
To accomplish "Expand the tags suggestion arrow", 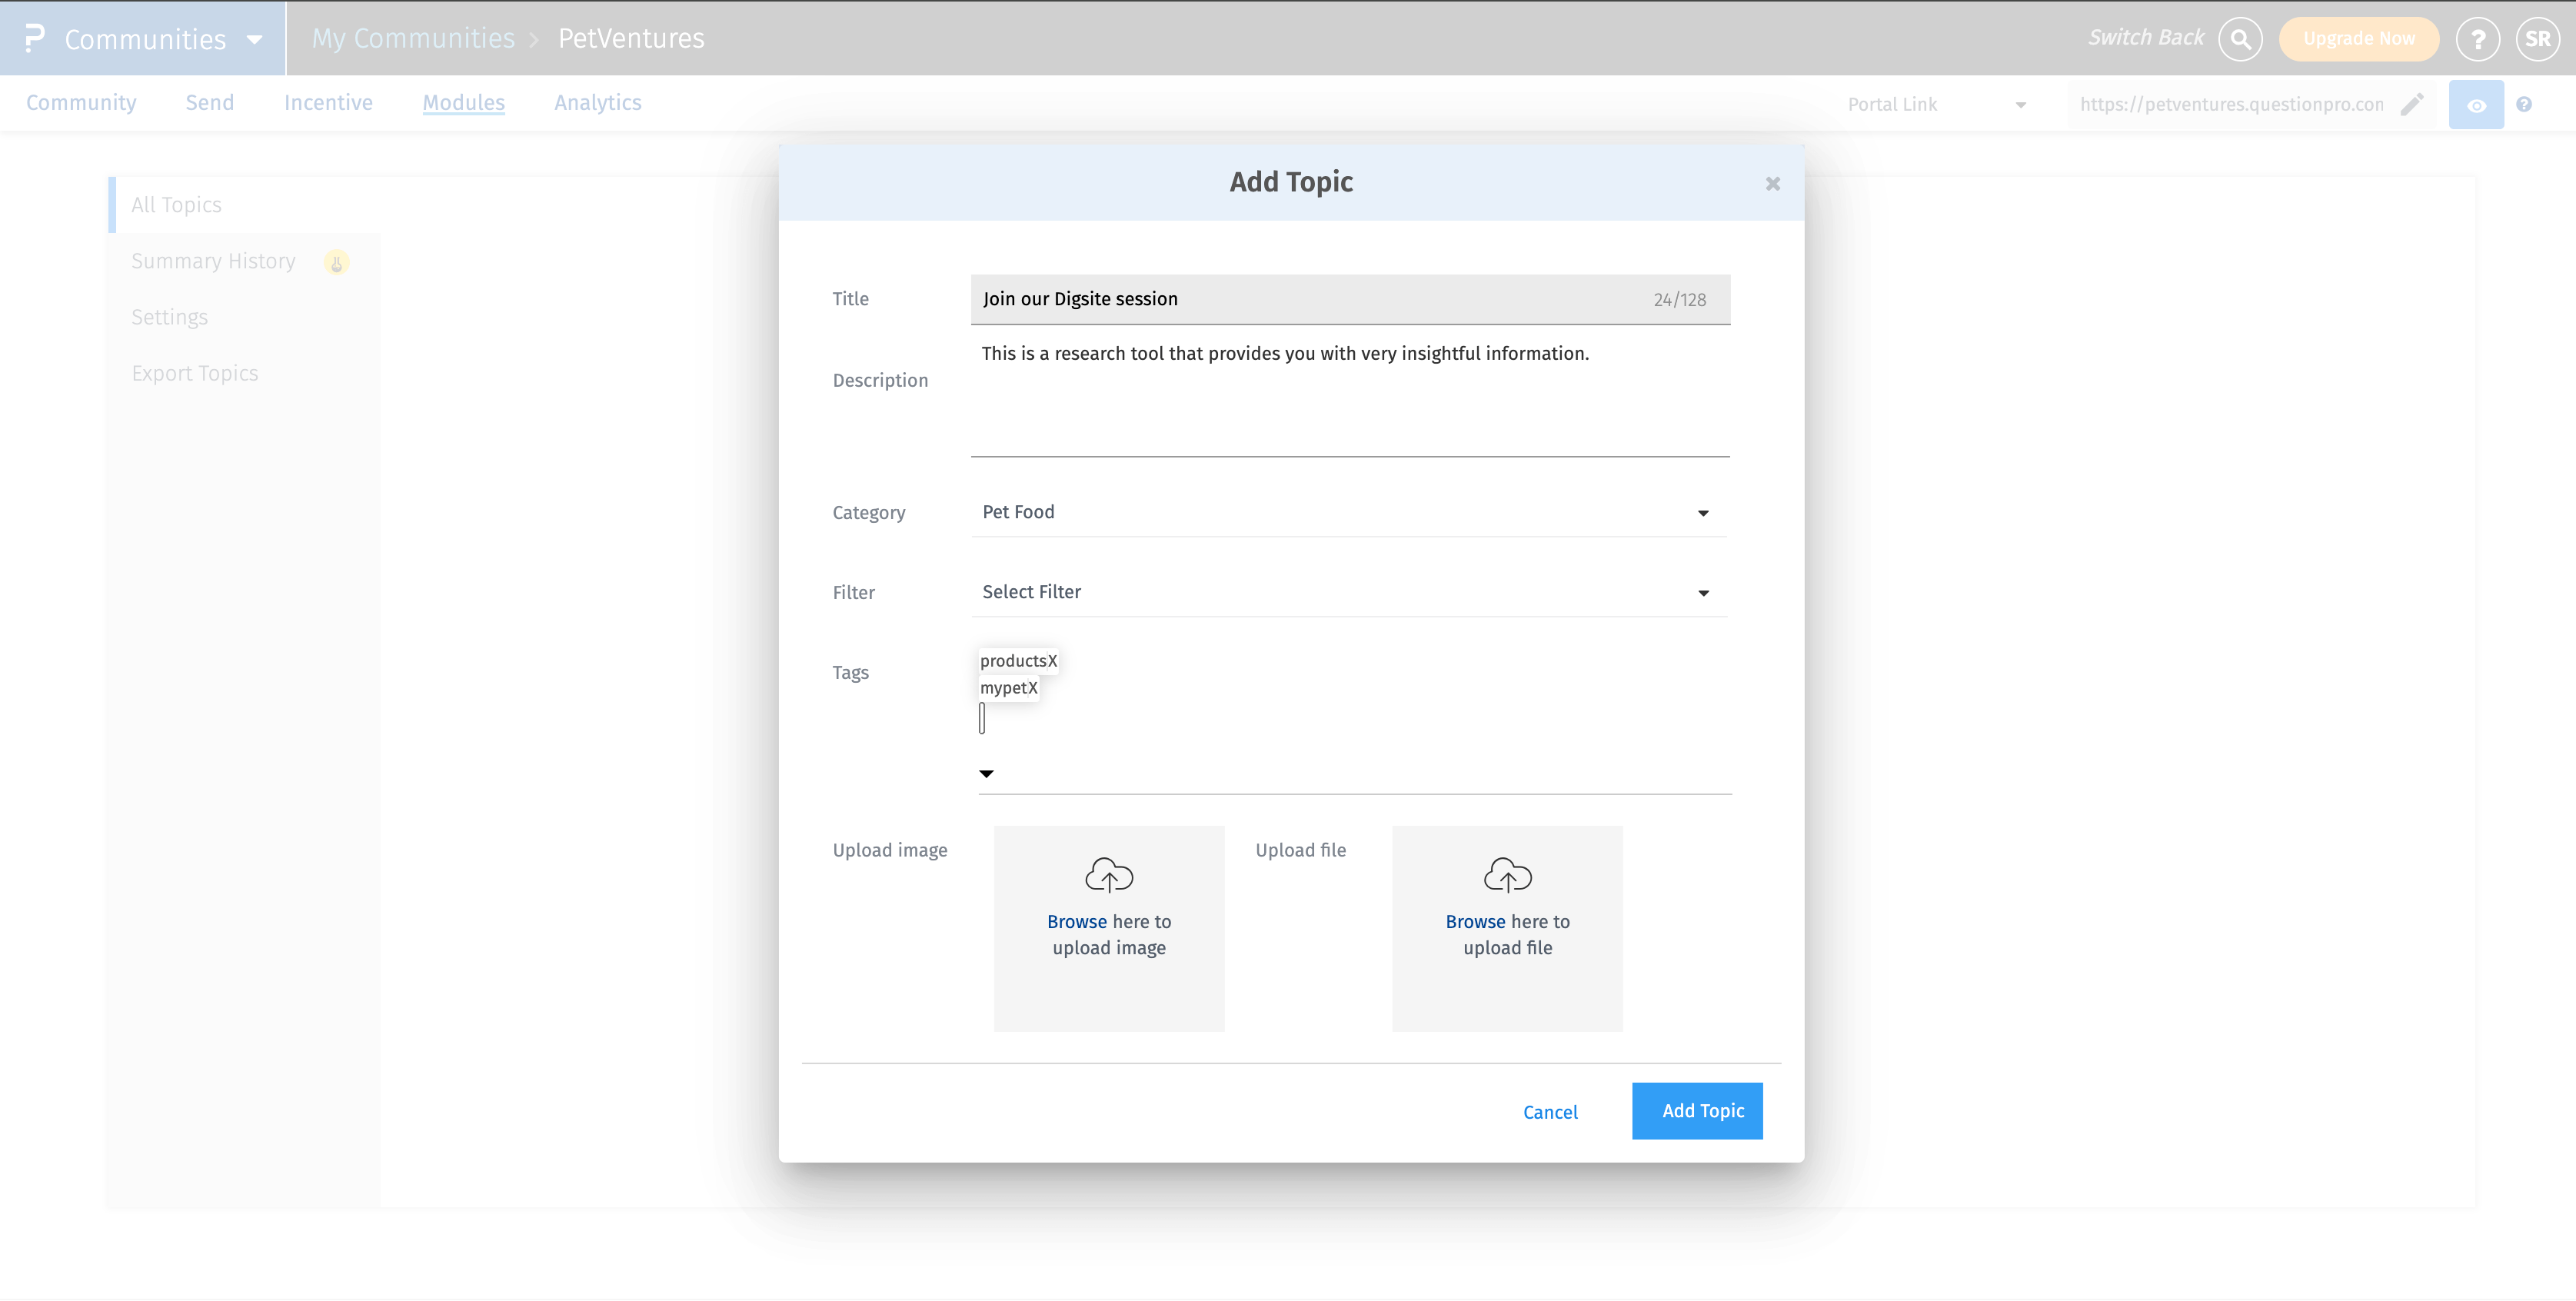I will (x=986, y=773).
